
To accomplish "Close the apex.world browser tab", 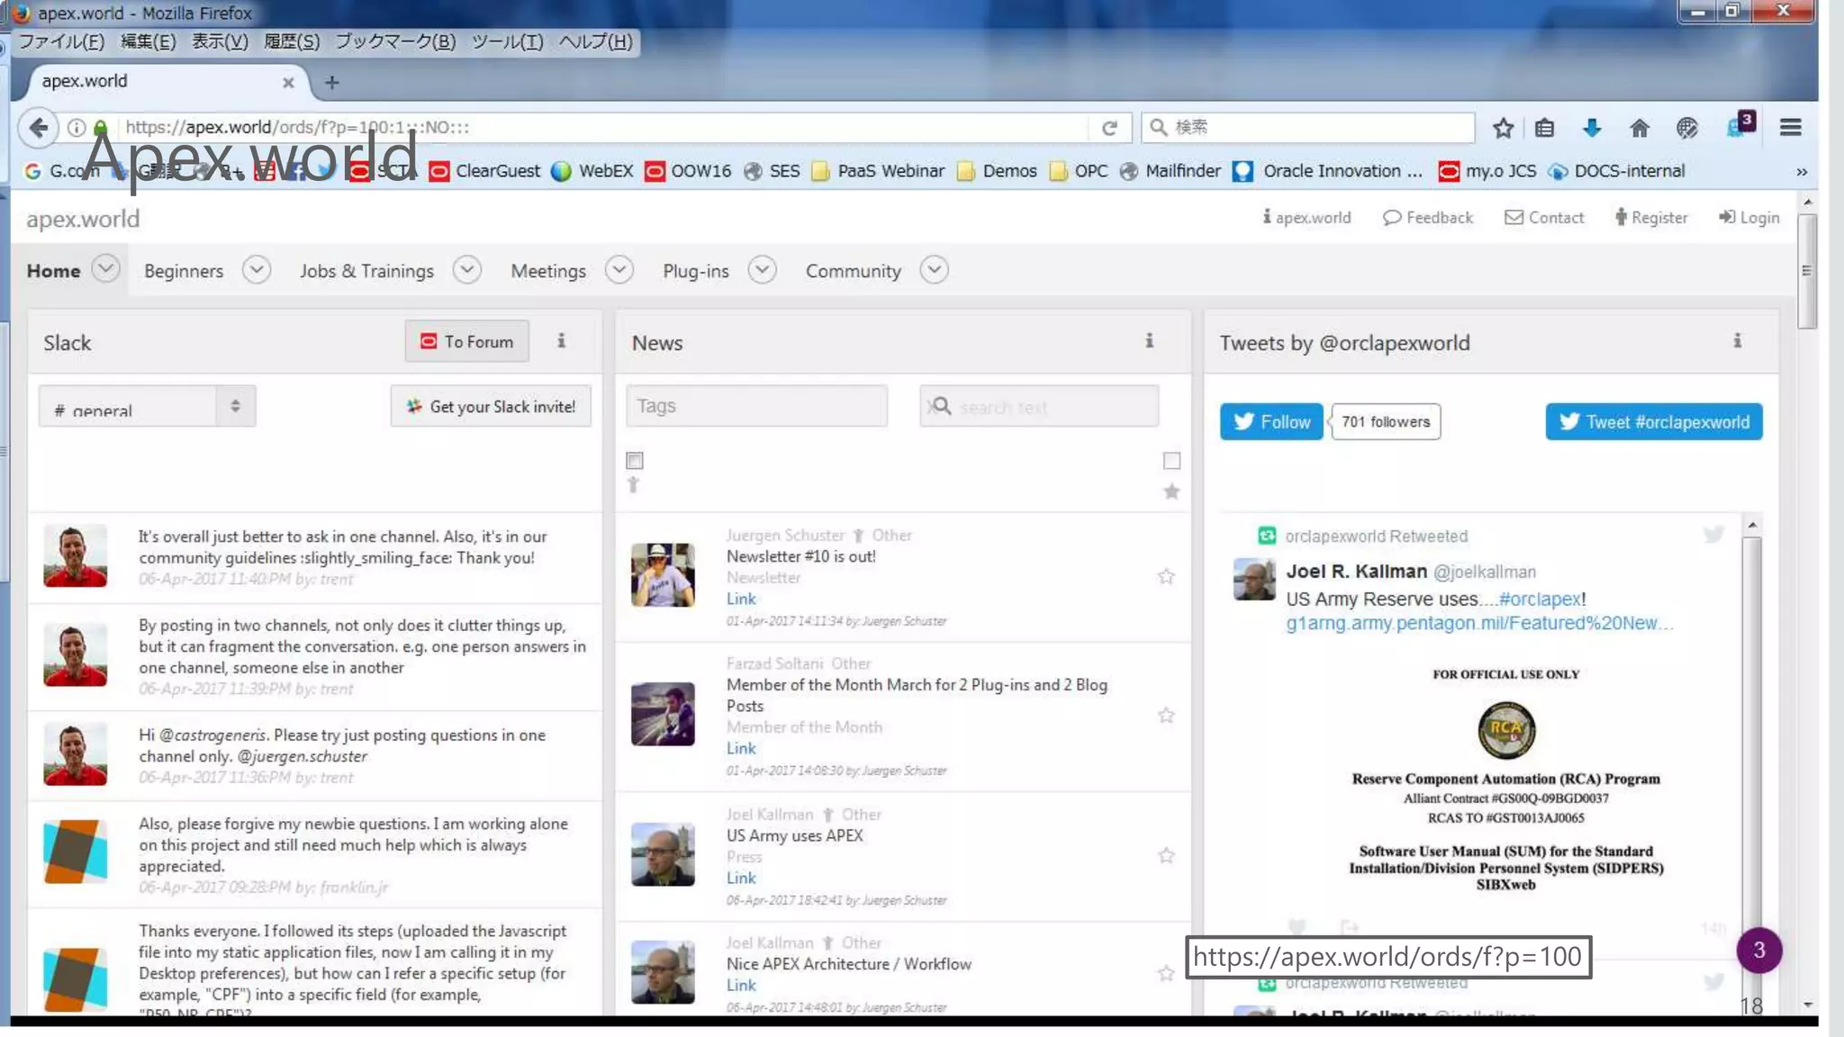I will coord(288,82).
